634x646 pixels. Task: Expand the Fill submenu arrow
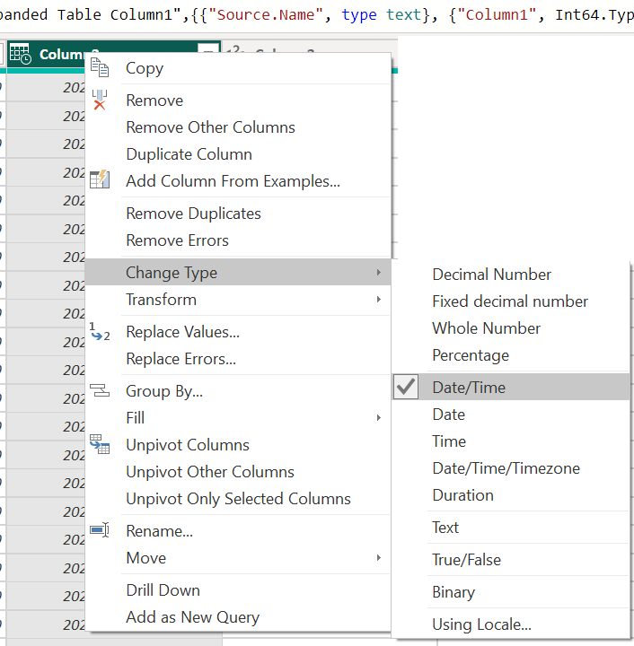[378, 418]
